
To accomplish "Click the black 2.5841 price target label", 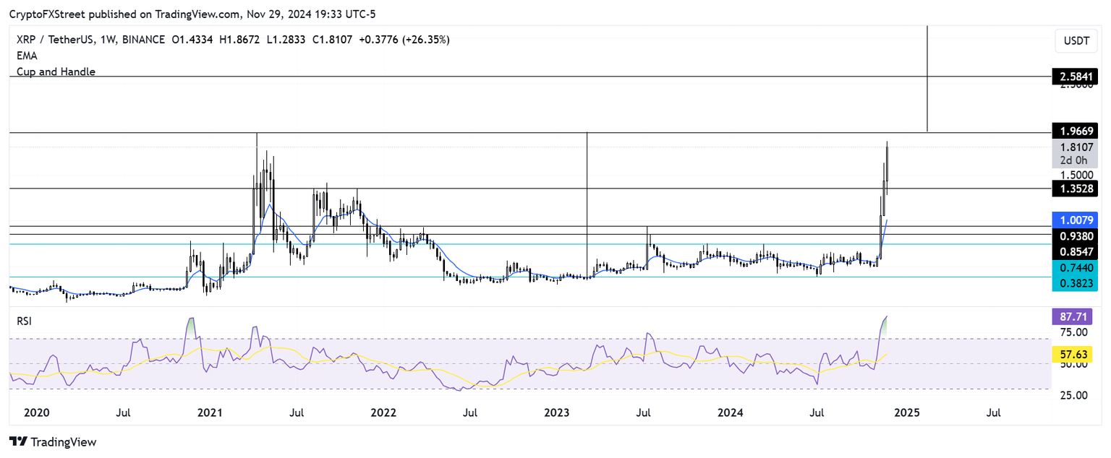I will (x=1075, y=77).
